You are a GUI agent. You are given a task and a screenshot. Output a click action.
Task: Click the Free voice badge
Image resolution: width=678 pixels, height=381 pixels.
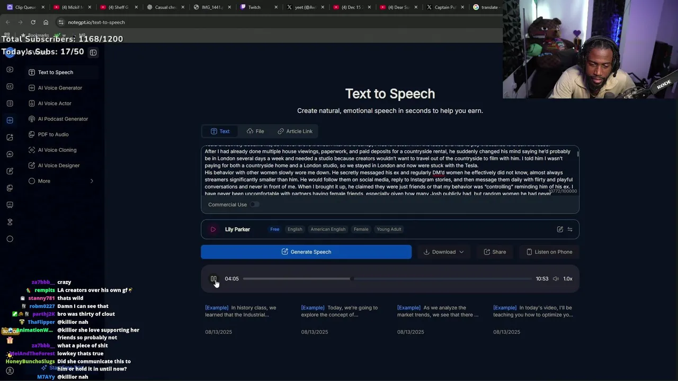coord(274,229)
